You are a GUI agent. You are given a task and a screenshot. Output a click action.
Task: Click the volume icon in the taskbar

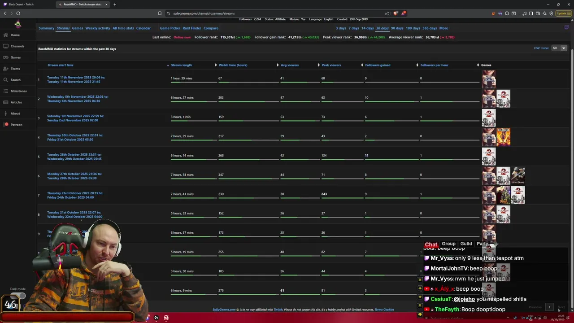click(x=545, y=318)
